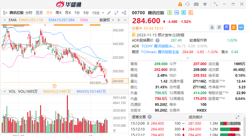Image resolution: width=246 pixels, height=136 pixels.
Task: Click the compact-mode arrows icon in title bar
Action: click(216, 4)
